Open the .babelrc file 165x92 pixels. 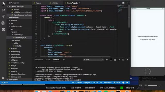coord(14,49)
